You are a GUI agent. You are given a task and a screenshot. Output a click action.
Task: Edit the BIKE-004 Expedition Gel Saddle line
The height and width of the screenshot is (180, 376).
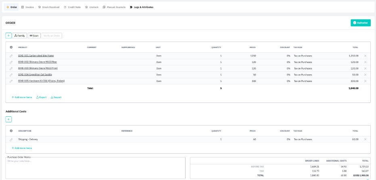click(11, 75)
